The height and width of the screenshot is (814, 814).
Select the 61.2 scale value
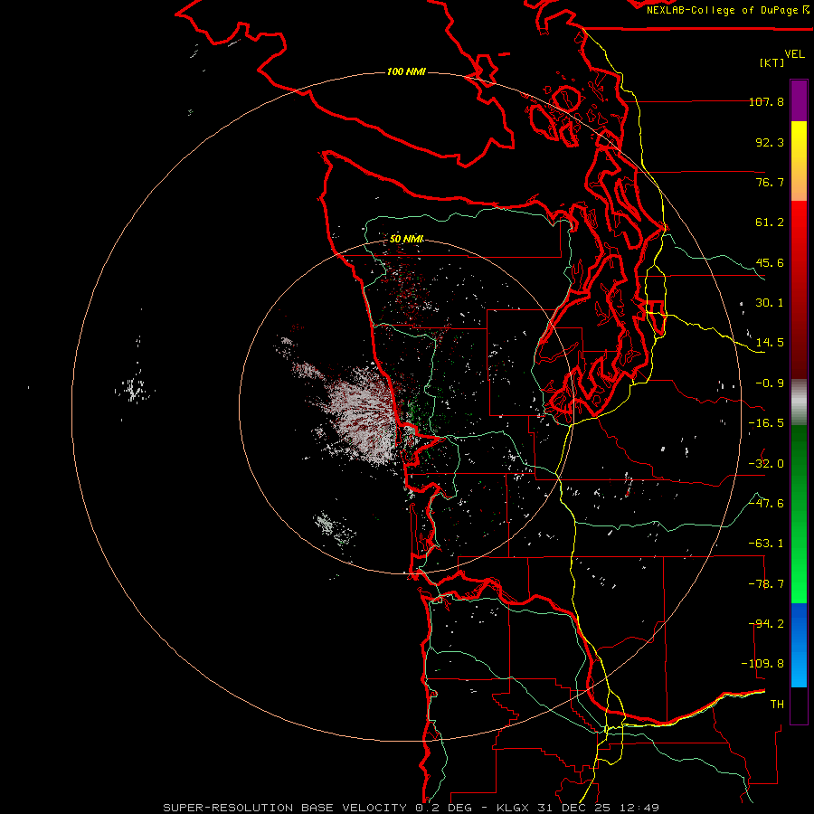point(770,222)
